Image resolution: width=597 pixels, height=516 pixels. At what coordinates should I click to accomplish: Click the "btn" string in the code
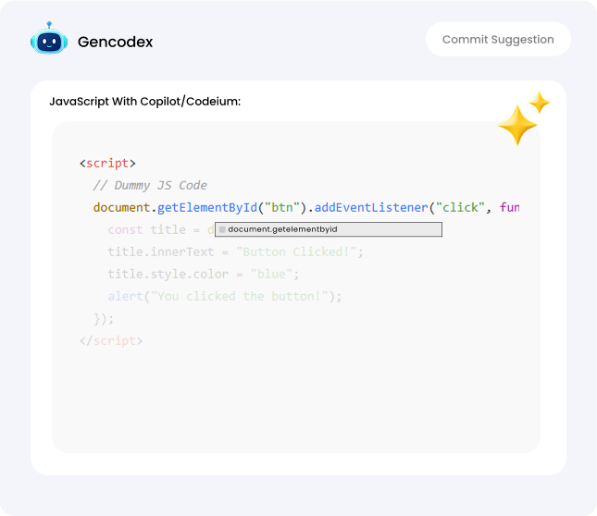(278, 207)
